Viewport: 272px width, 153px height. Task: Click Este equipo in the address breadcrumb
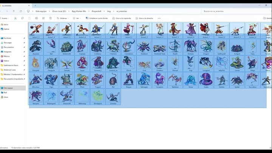tap(41, 11)
